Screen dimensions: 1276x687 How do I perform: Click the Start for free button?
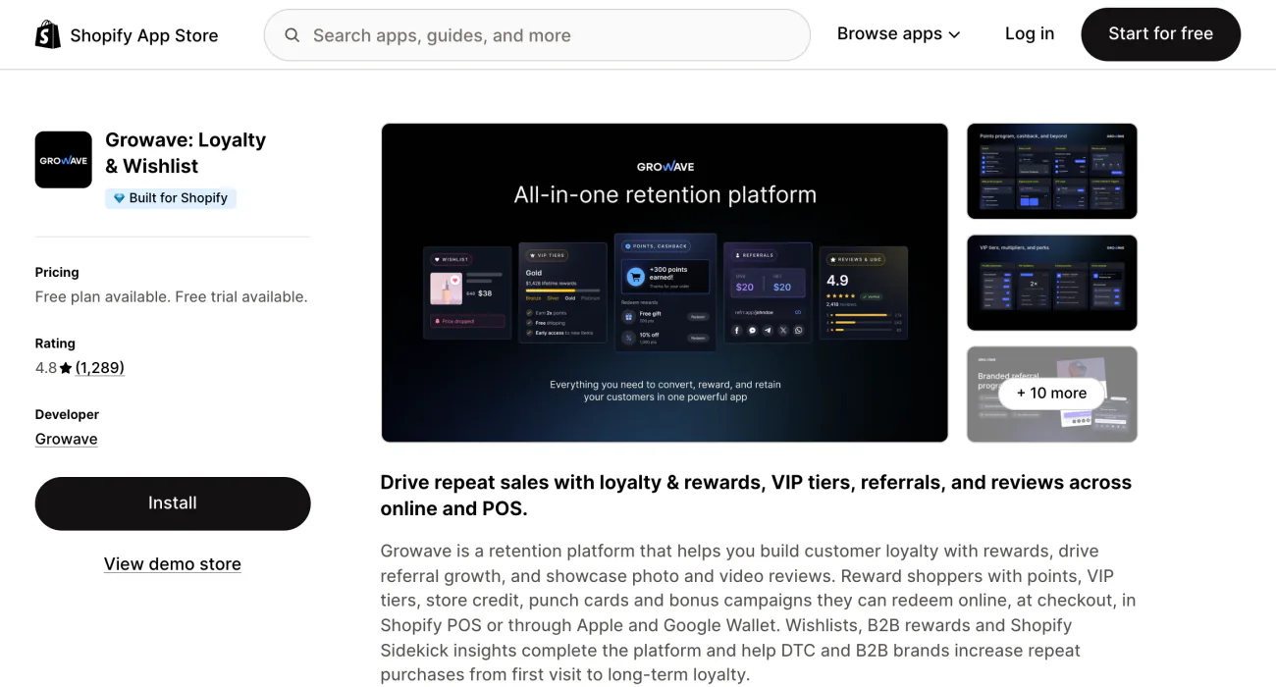[1160, 34]
